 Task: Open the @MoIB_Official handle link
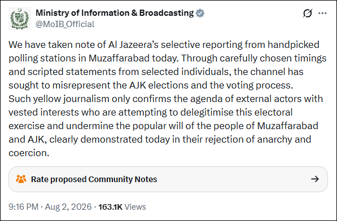pos(65,24)
